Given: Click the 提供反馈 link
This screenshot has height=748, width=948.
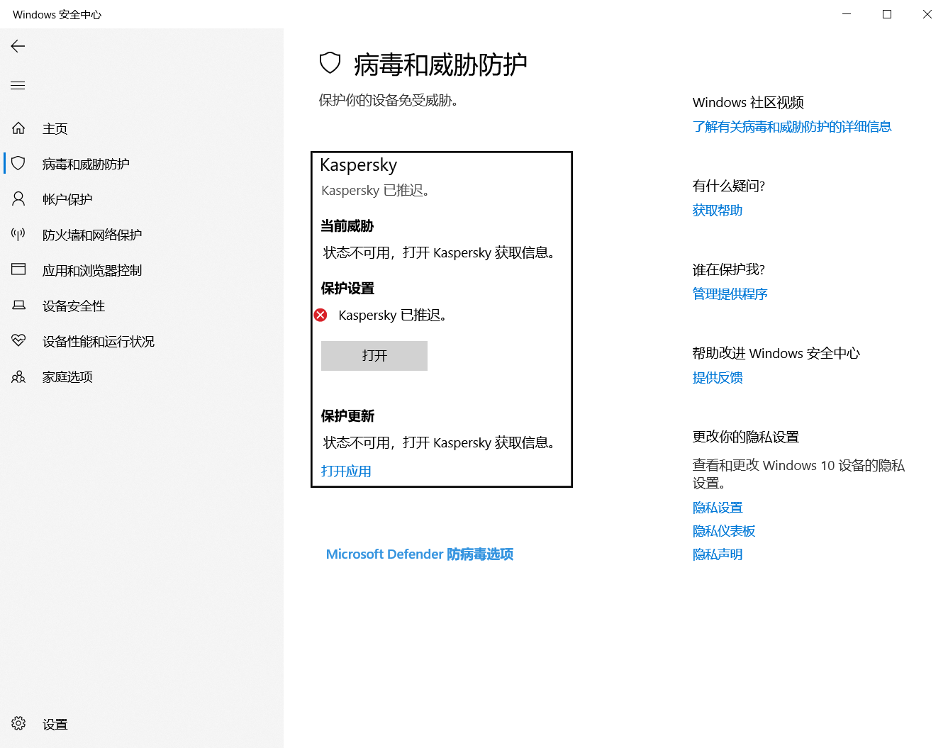Looking at the screenshot, I should [x=718, y=378].
